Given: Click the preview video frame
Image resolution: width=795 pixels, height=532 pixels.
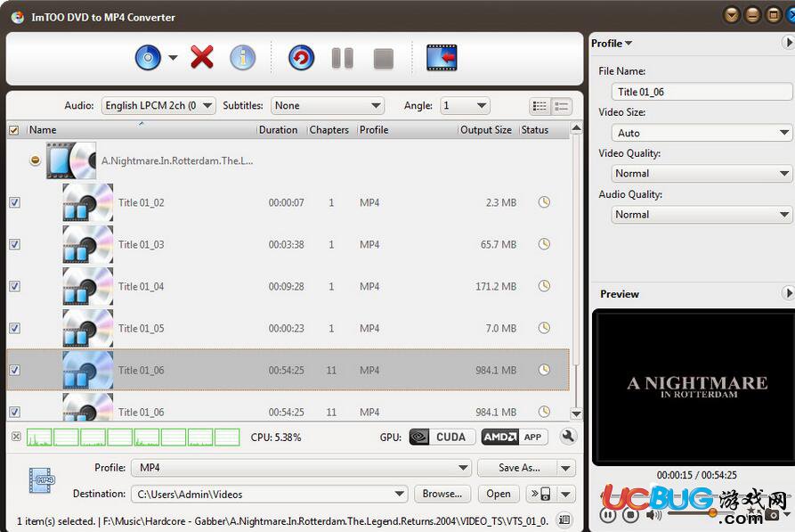Looking at the screenshot, I should click(x=695, y=387).
